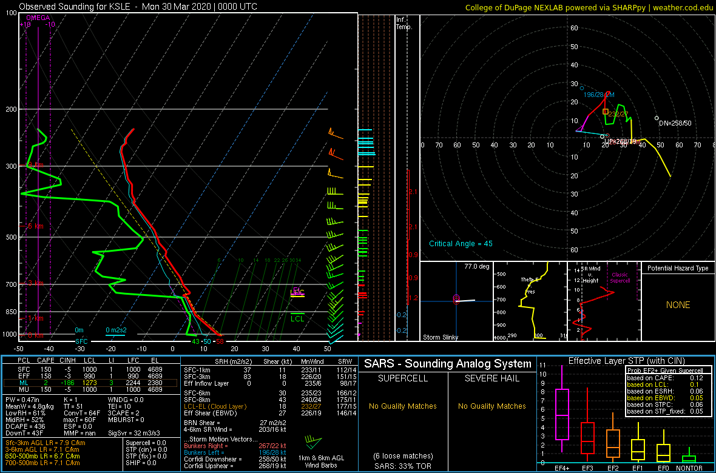Click the 'BRN Shear =' line
The height and width of the screenshot is (473, 716).
235,422
